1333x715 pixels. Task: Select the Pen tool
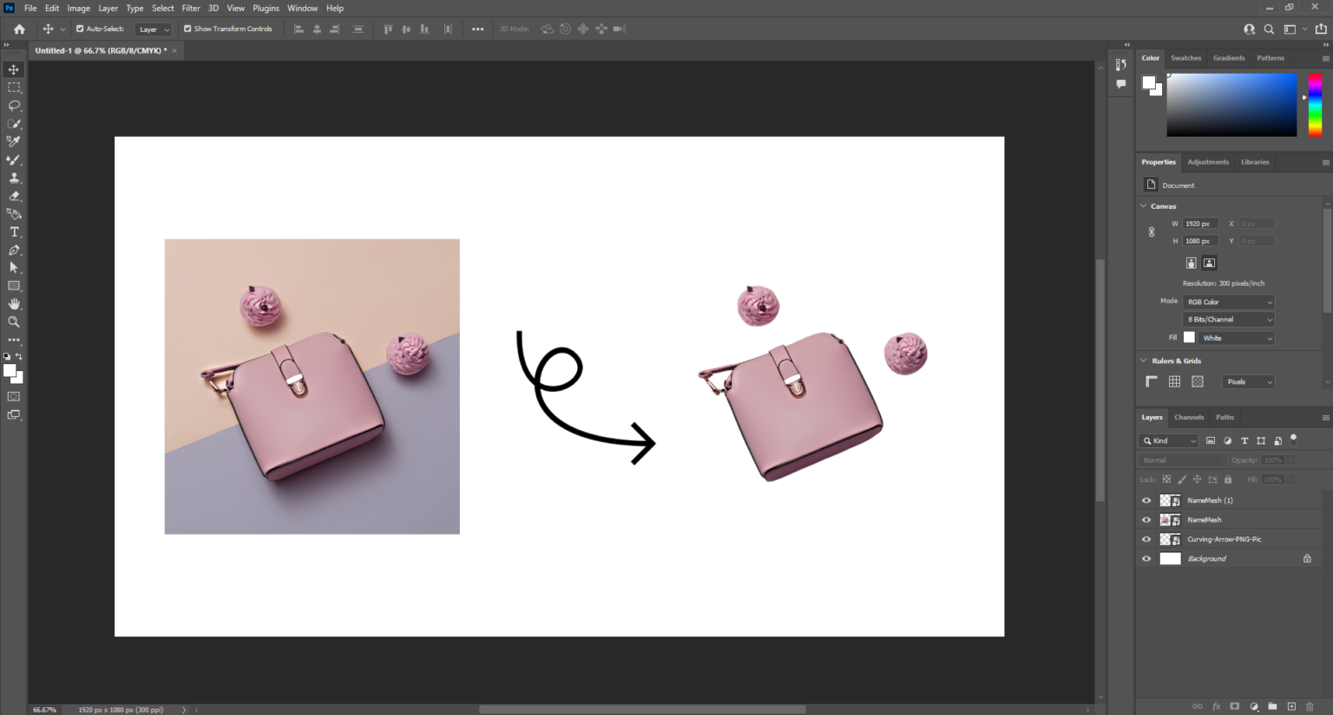pos(13,250)
